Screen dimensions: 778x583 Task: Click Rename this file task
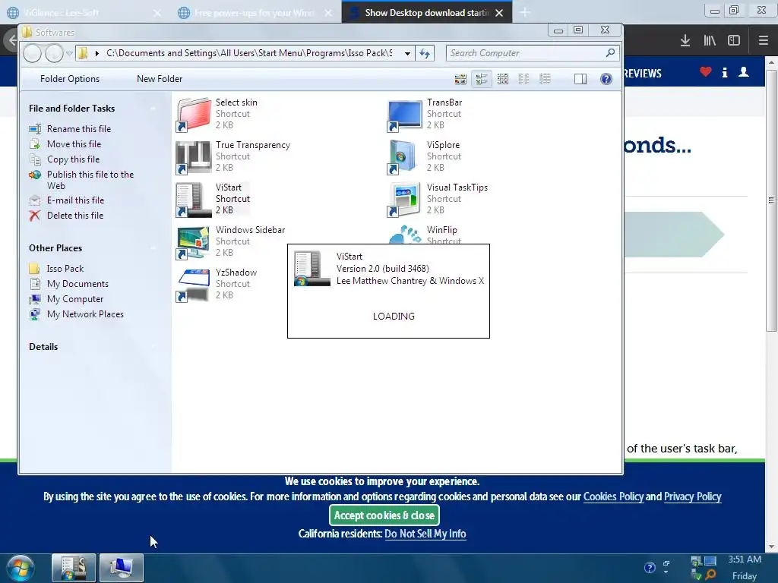pyautogui.click(x=79, y=129)
